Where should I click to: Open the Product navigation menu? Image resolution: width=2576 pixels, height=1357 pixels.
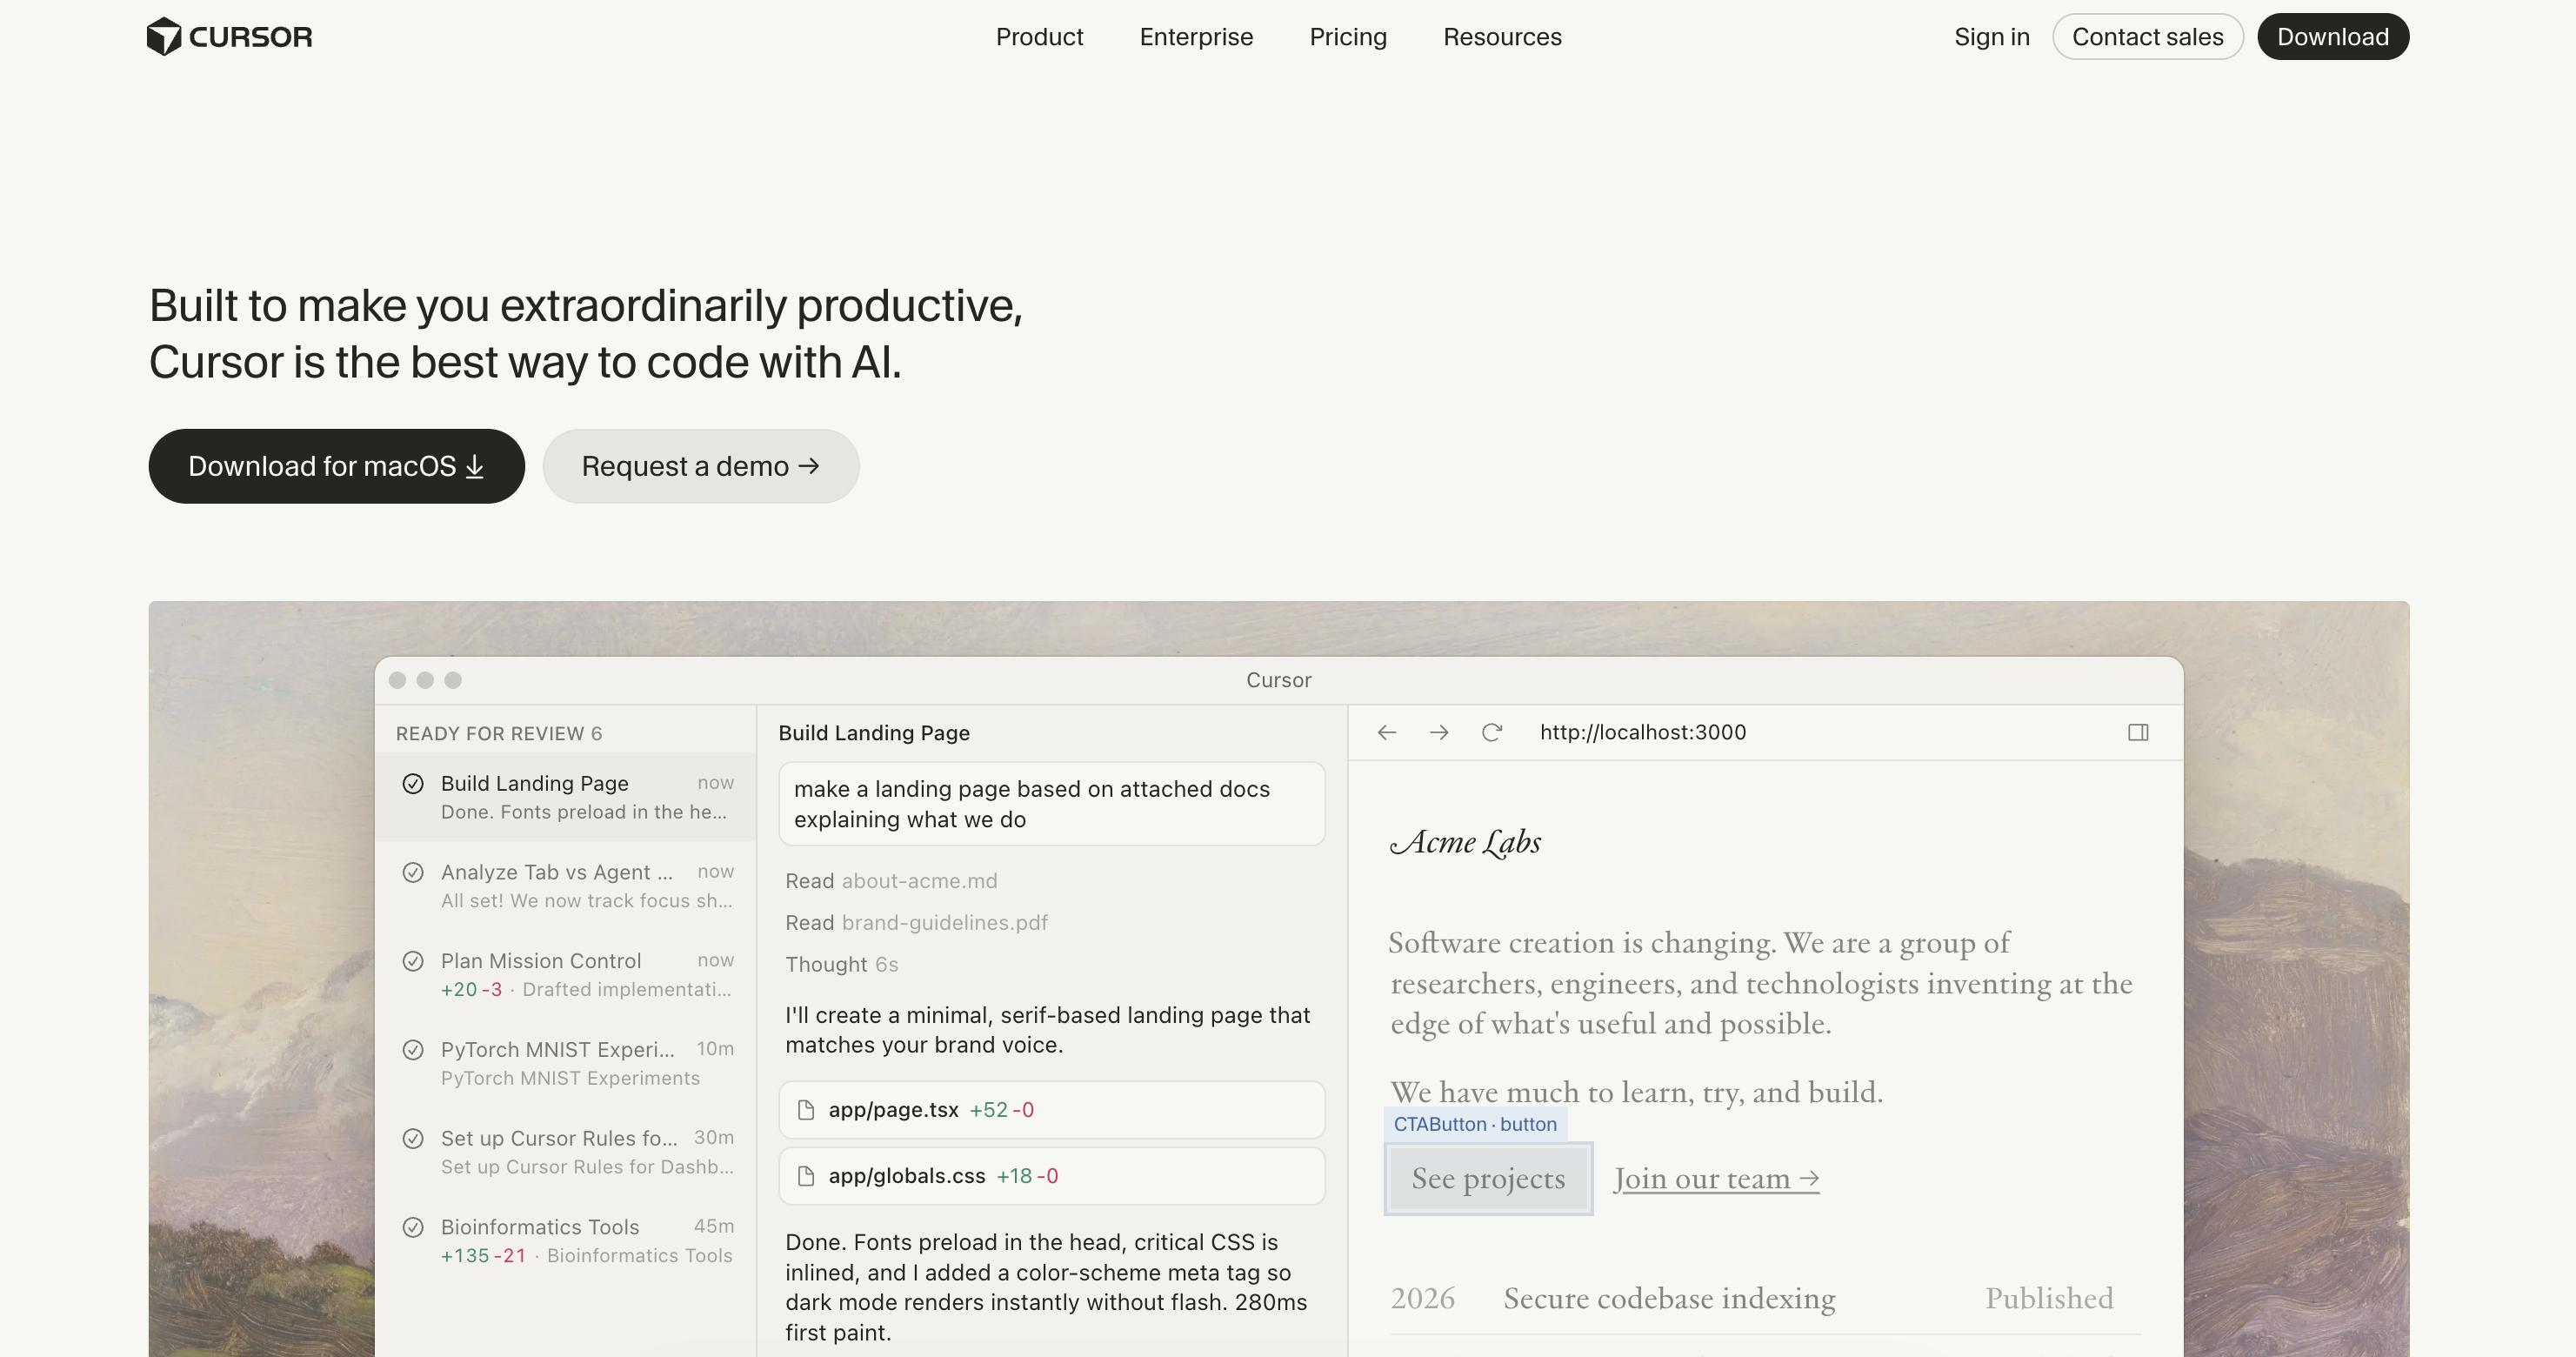1039,37
